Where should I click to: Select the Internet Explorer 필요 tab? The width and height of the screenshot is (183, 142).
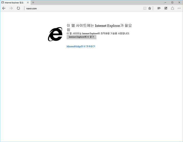point(15,3)
